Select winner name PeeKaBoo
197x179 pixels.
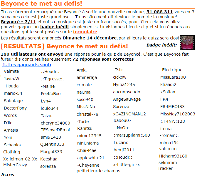coord(51,94)
